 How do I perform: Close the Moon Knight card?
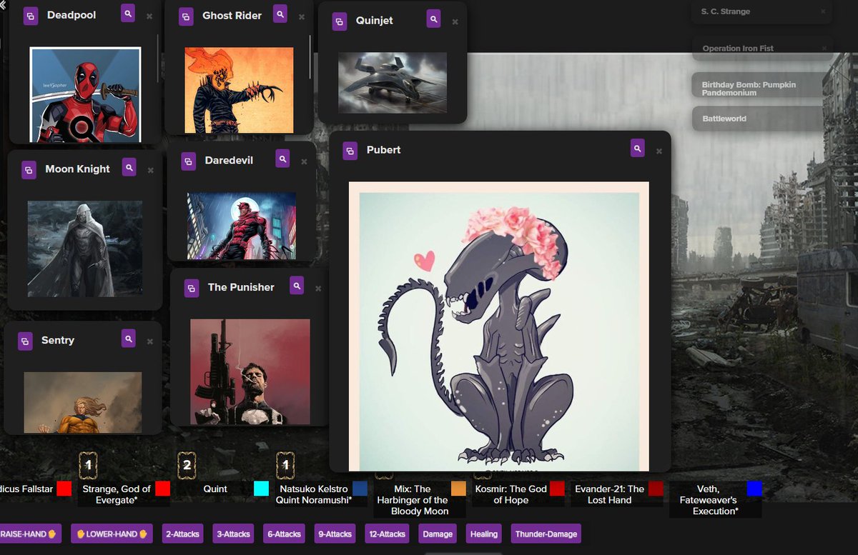coord(150,171)
